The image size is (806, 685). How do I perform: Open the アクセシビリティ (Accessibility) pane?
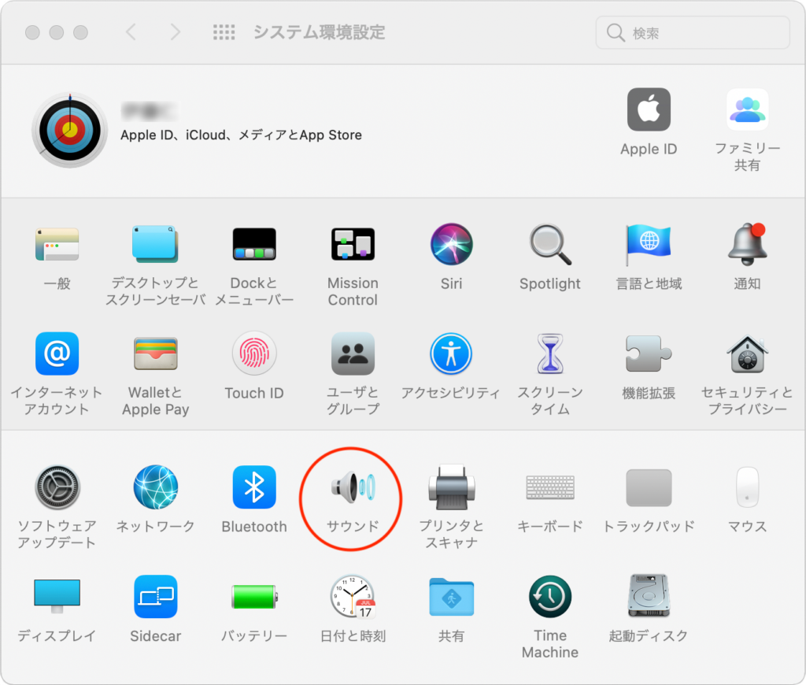click(451, 354)
